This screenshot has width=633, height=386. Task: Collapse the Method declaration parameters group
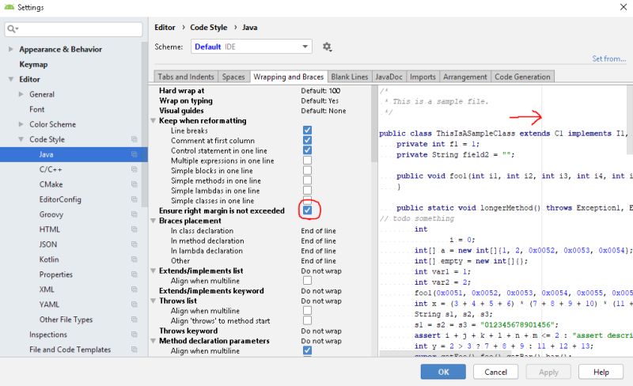pos(154,341)
